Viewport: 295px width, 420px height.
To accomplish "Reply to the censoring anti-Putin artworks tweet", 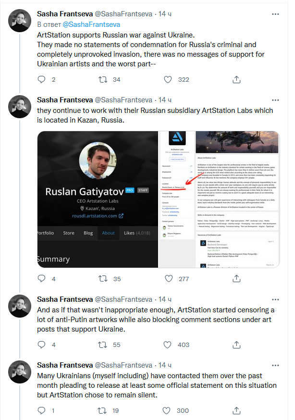I will [x=41, y=345].
